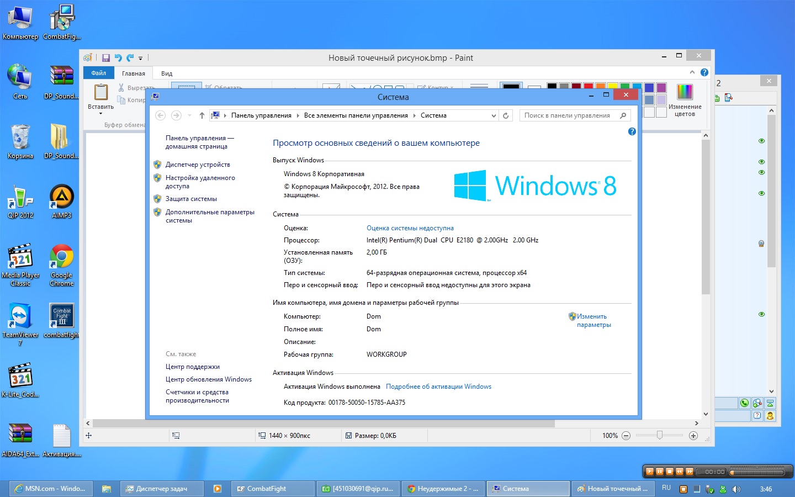This screenshot has width=795, height=497.
Task: Click the Paint save icon in title bar
Action: [106, 57]
